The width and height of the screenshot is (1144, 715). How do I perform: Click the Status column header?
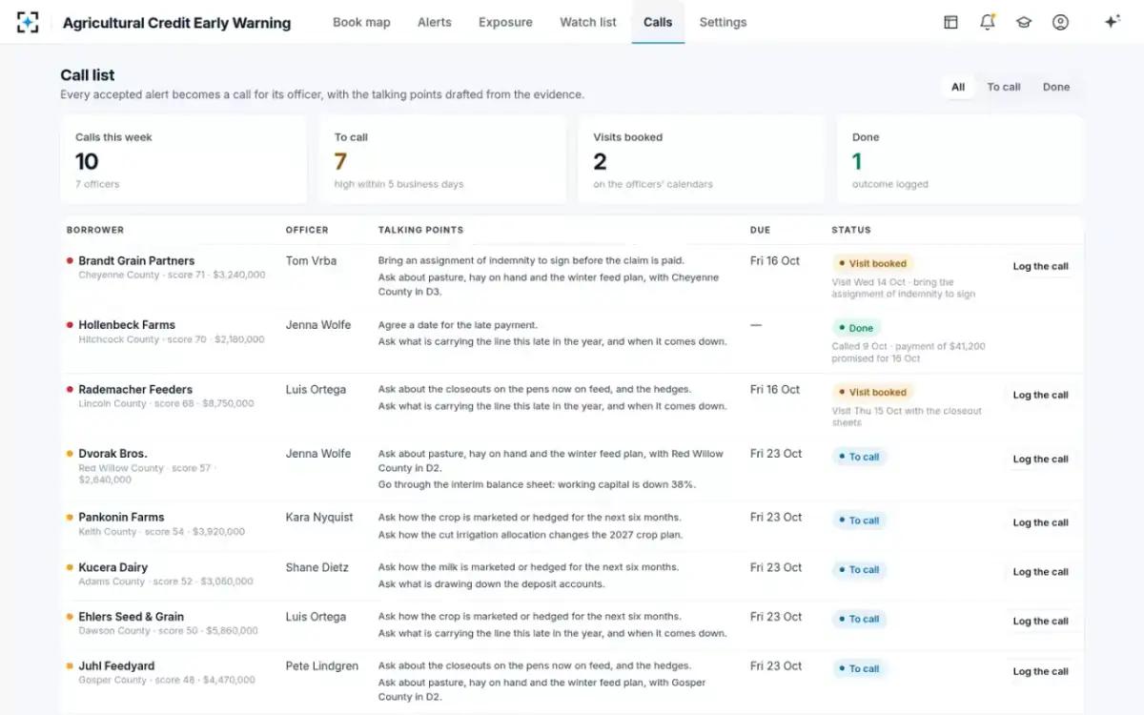pos(851,230)
